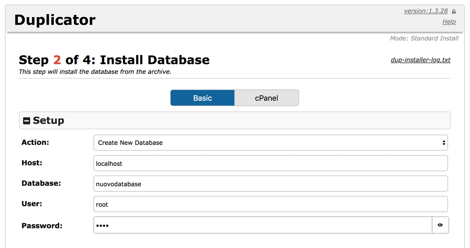Click the Database field containing nuovodatabase
Image resolution: width=470 pixels, height=248 pixels.
tap(270, 184)
